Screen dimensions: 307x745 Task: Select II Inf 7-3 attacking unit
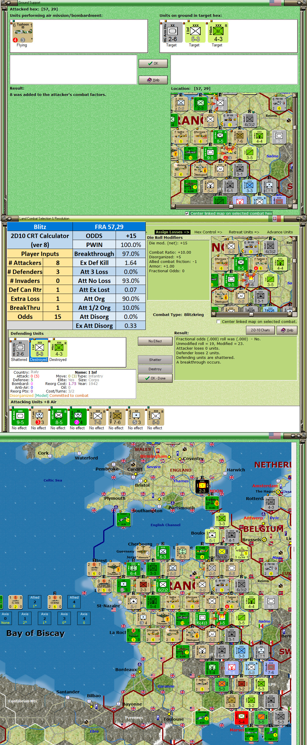(97, 417)
